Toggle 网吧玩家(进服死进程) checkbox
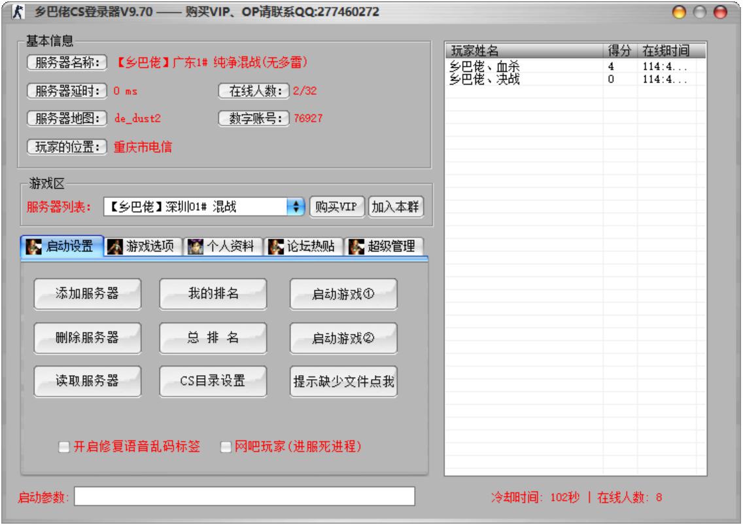The height and width of the screenshot is (525, 743). click(x=226, y=447)
